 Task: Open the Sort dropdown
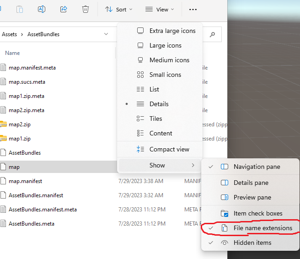[118, 9]
